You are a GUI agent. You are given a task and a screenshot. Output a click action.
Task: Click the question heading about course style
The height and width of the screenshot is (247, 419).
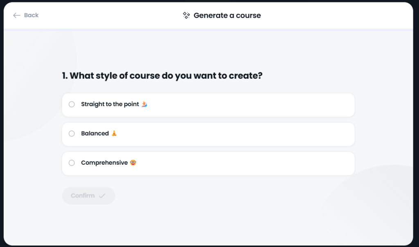[x=162, y=75]
